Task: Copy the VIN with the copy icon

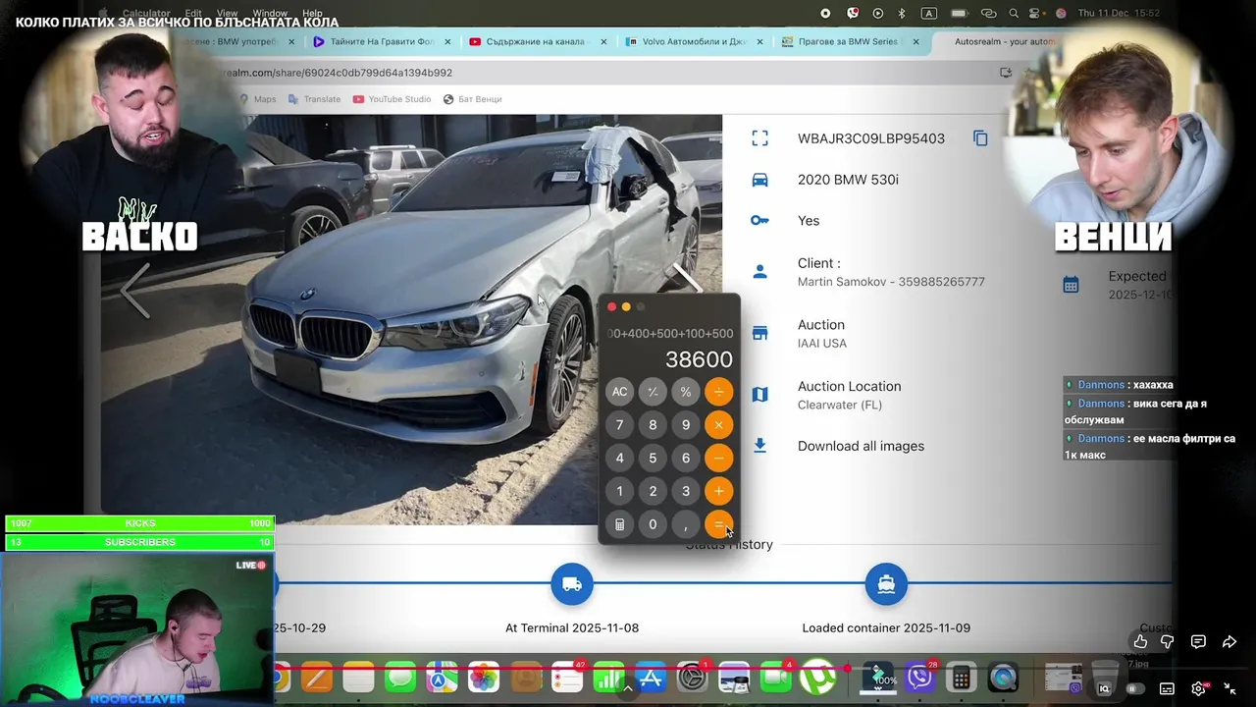Action: (980, 138)
